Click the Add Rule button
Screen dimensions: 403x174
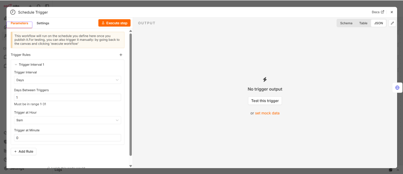[x=24, y=152]
